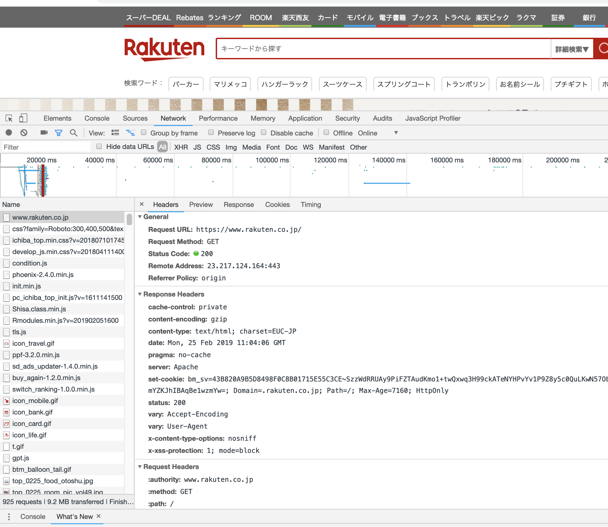Clear the network log
The width and height of the screenshot is (608, 527).
tap(24, 133)
